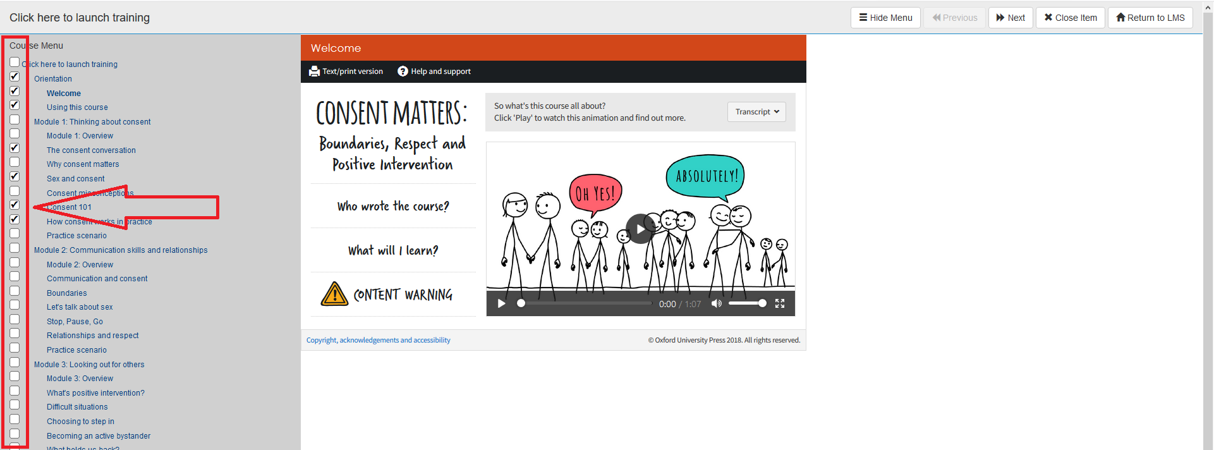
Task: Open Copyright, acknowledgements and accessibility link
Action: (378, 340)
